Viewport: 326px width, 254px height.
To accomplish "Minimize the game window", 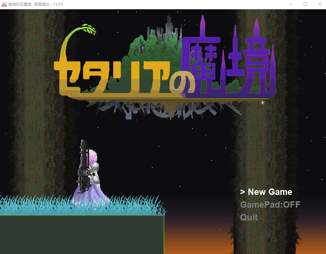I will pos(290,4).
